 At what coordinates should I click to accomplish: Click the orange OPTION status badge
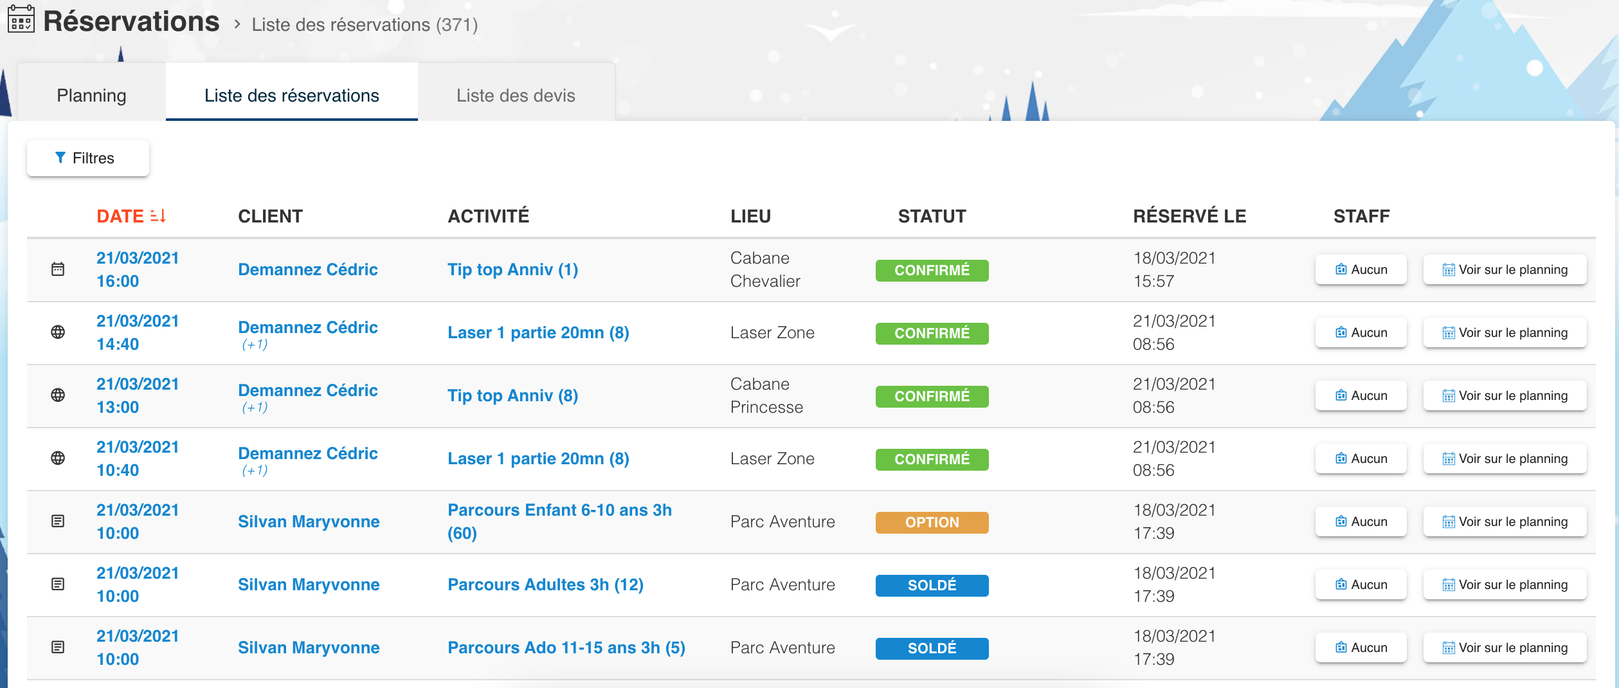tap(932, 522)
